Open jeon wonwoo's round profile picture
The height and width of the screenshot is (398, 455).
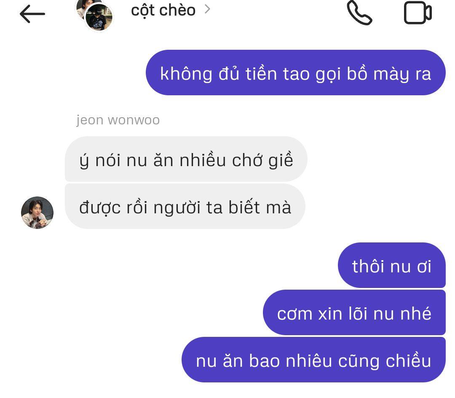[x=37, y=213]
